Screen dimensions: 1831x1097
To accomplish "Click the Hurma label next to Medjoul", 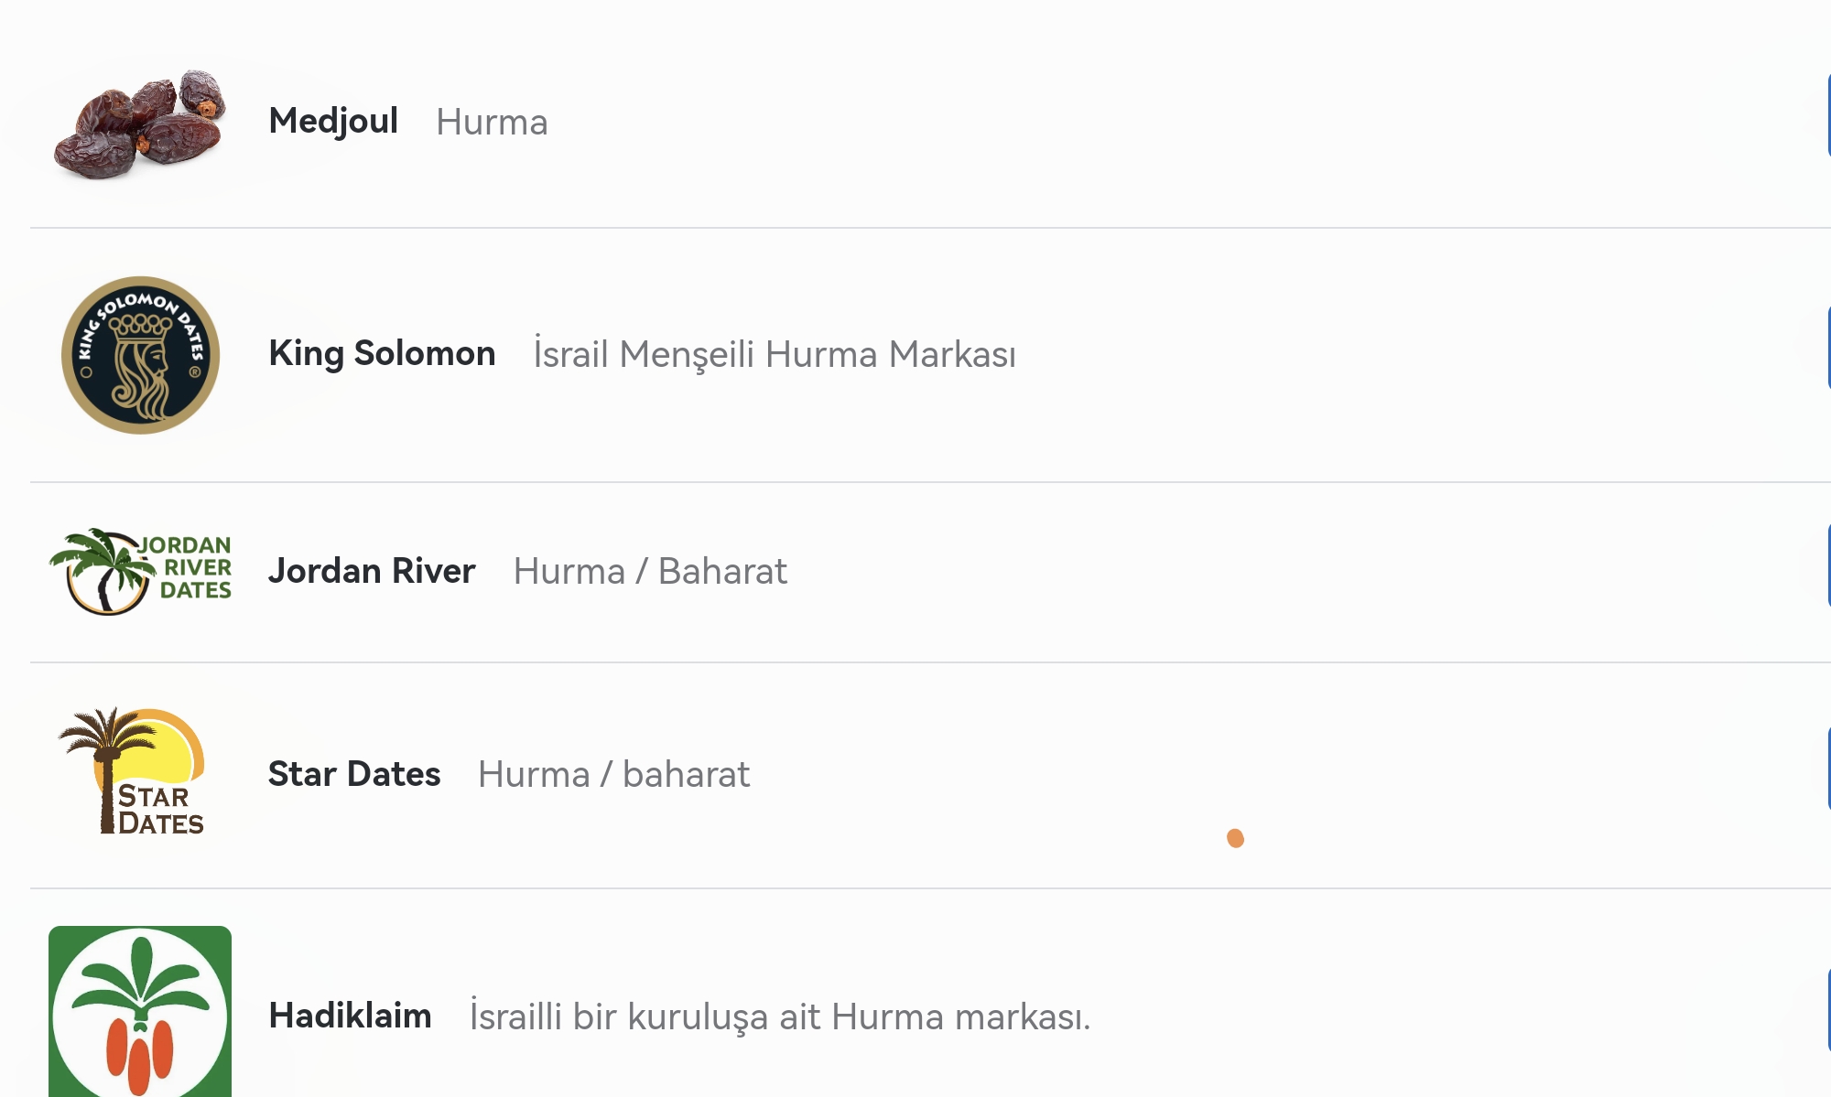I will click(x=492, y=123).
